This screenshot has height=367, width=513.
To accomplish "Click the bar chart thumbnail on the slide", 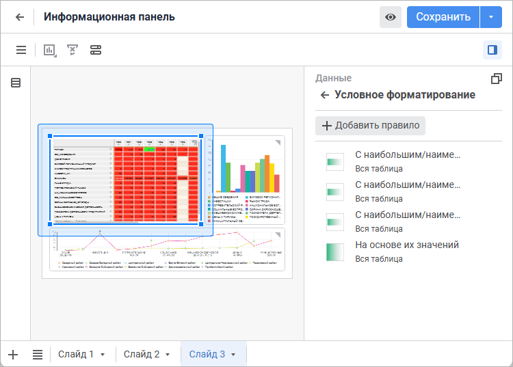I will 248,178.
